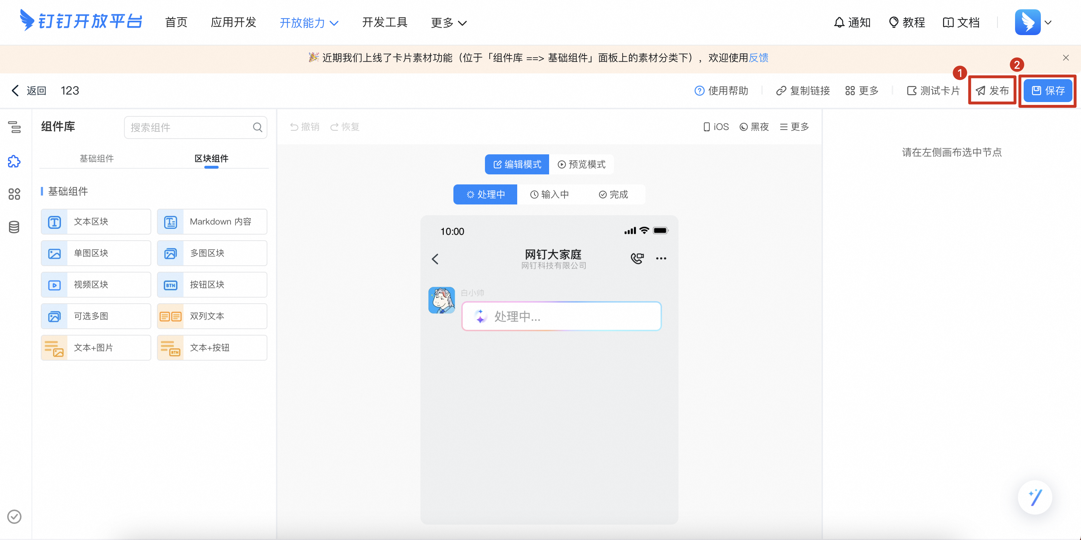Select the 视频区块 component
This screenshot has width=1081, height=540.
click(x=96, y=285)
